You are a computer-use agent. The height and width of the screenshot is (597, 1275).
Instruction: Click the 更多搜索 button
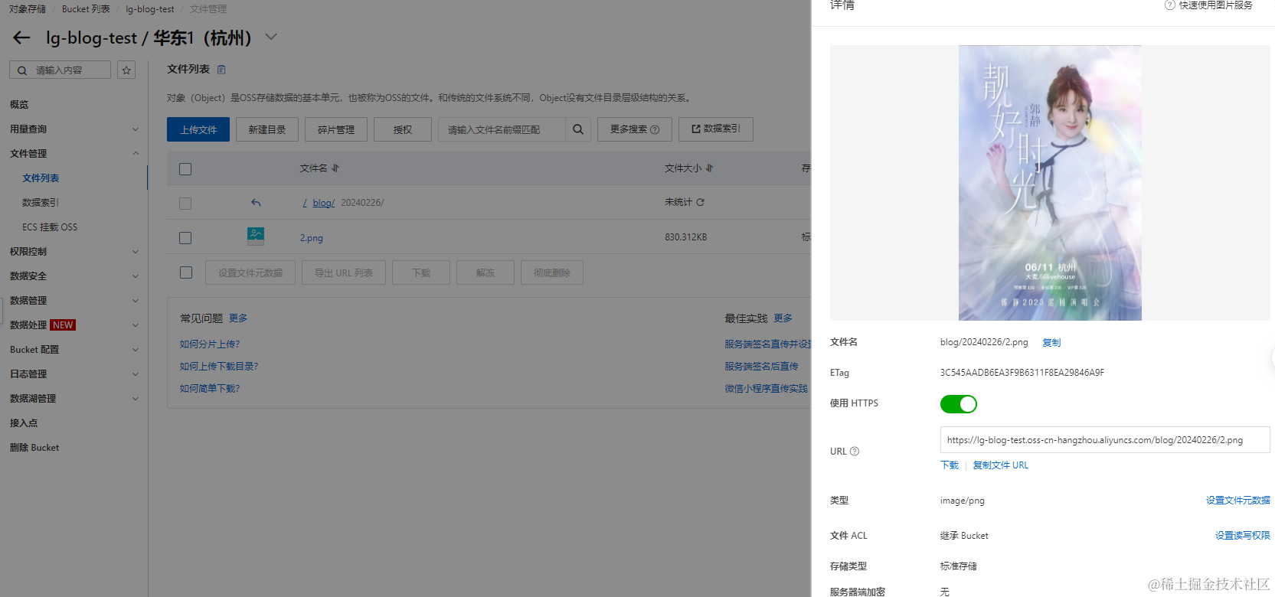coord(635,129)
